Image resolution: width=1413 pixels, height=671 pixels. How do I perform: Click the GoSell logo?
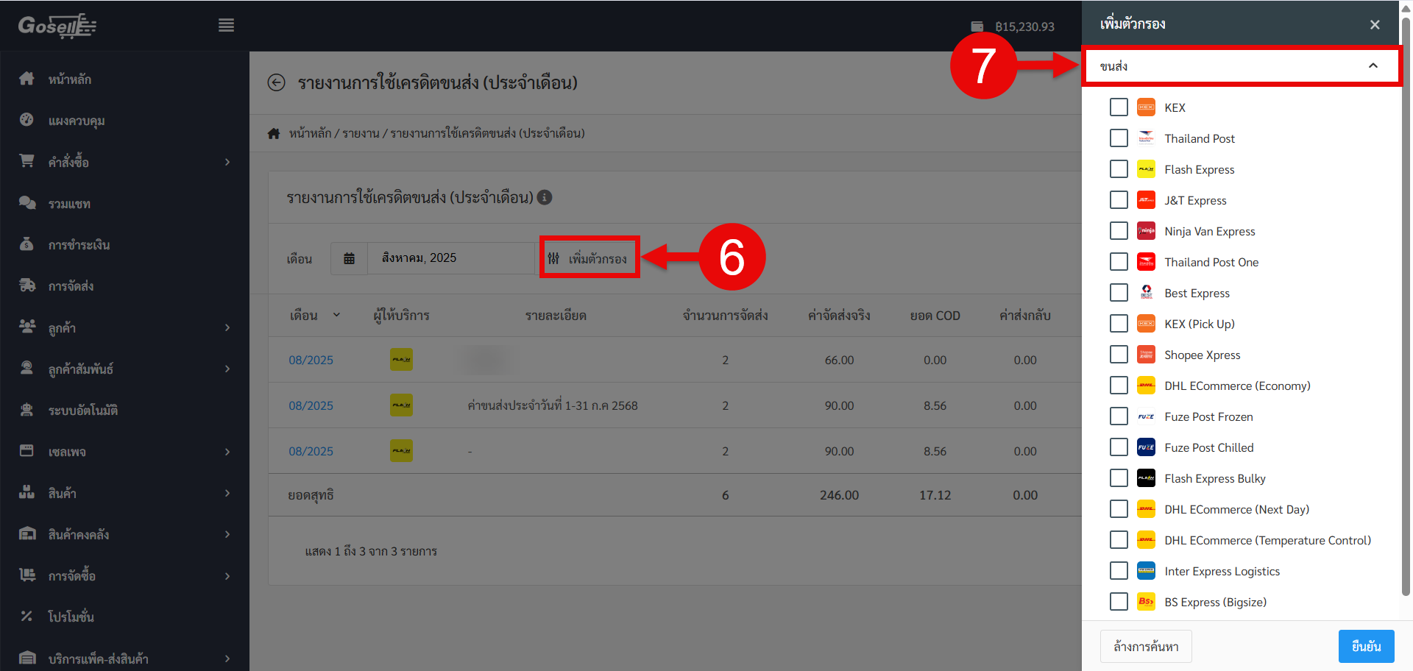(57, 26)
